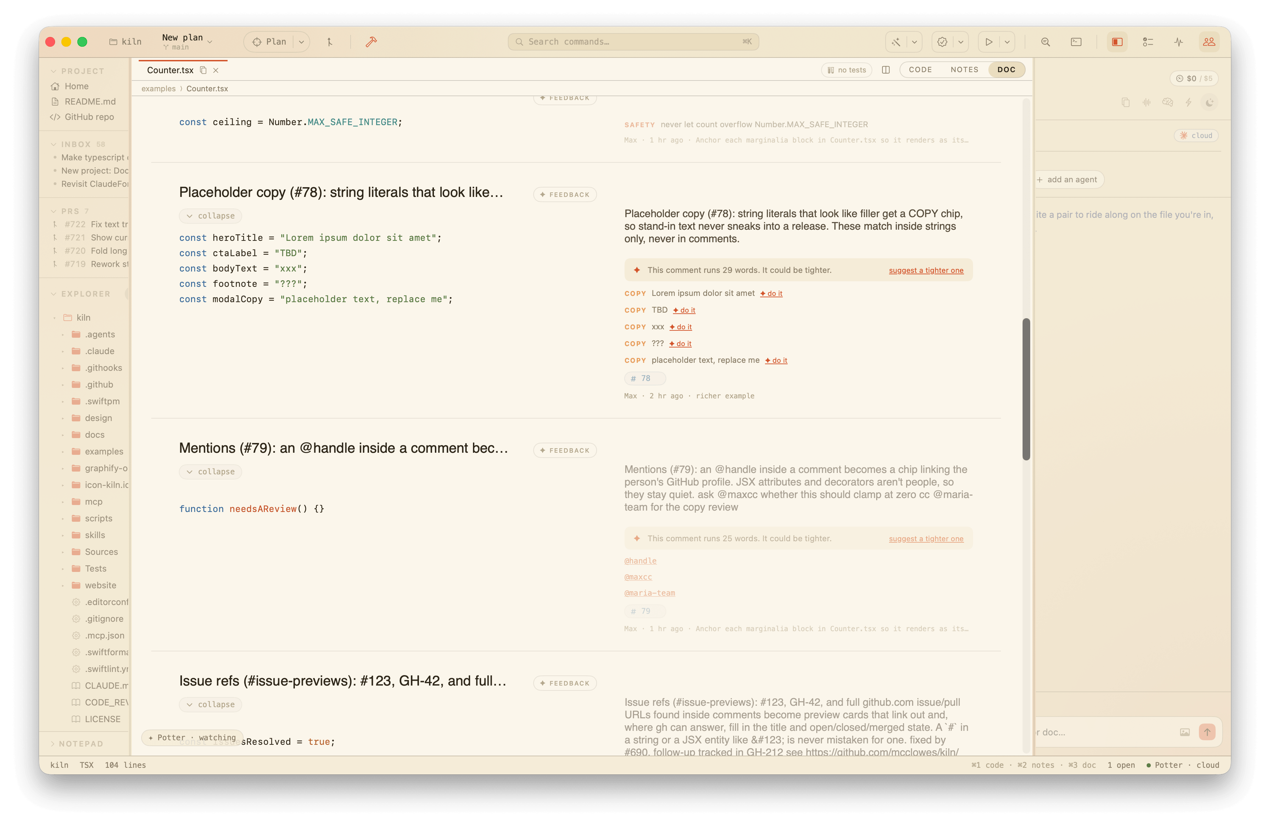1270x826 pixels.
Task: Click the send arrow button in chat
Action: (1207, 732)
